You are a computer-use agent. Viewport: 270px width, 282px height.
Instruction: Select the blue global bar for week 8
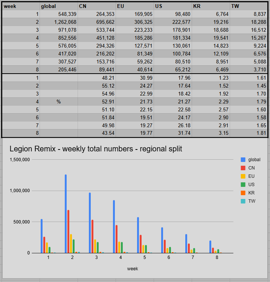pyautogui.click(x=210, y=247)
